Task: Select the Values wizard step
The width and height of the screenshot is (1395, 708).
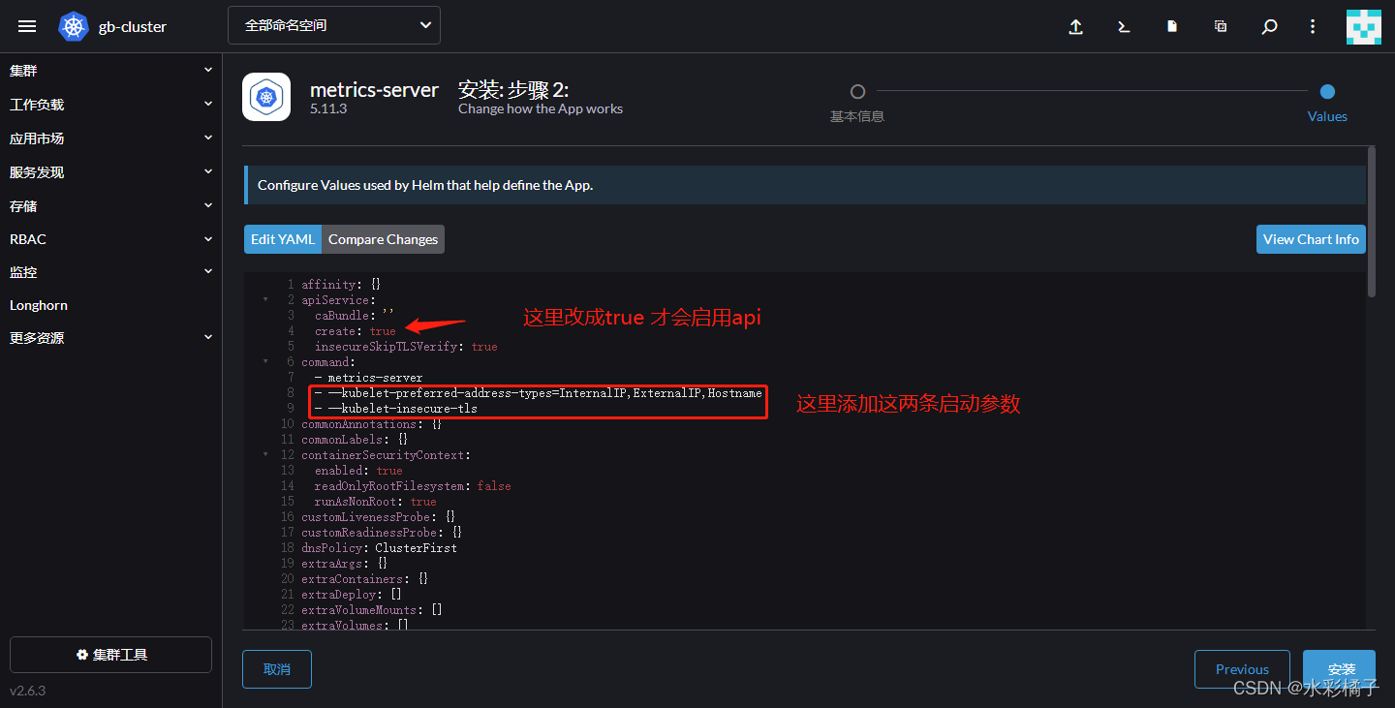Action: tap(1327, 102)
